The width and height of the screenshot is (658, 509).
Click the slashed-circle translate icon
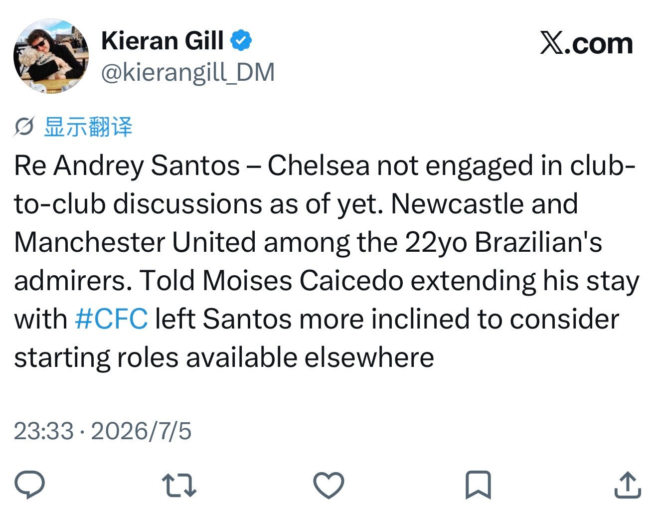pos(24,127)
